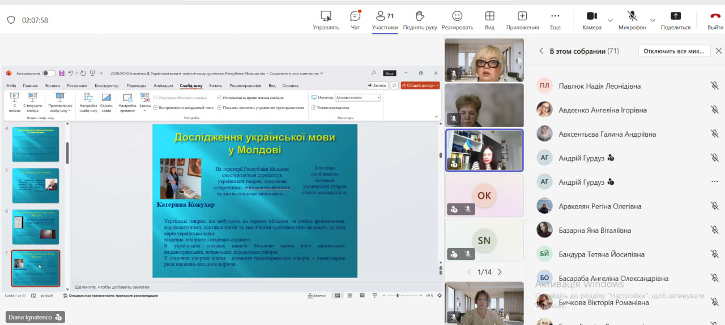Viewport: 725px width, 325px height.
Task: Switch to Главная tab
Action: tap(30, 85)
